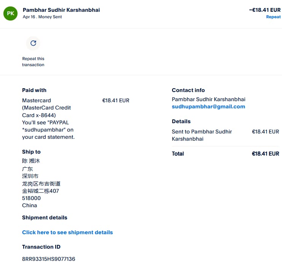
Task: Click the circular repeat transaction icon
Action: (33, 43)
